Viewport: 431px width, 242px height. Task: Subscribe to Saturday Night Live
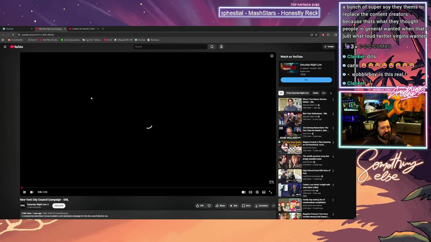coord(59,206)
